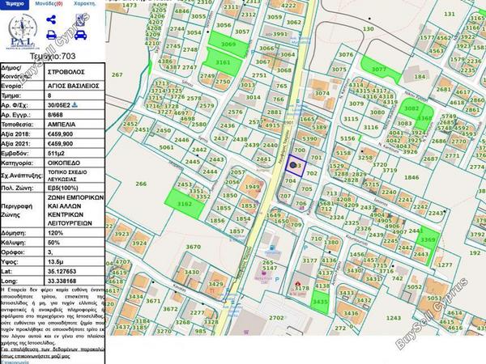
Task: Click parcel 1846 on the map
Action: coord(411,177)
